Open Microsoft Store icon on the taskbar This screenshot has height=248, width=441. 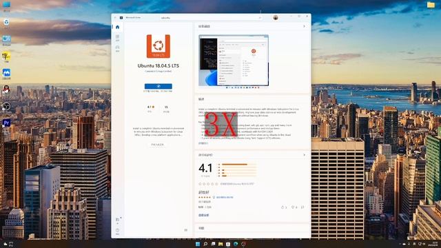pyautogui.click(x=228, y=244)
